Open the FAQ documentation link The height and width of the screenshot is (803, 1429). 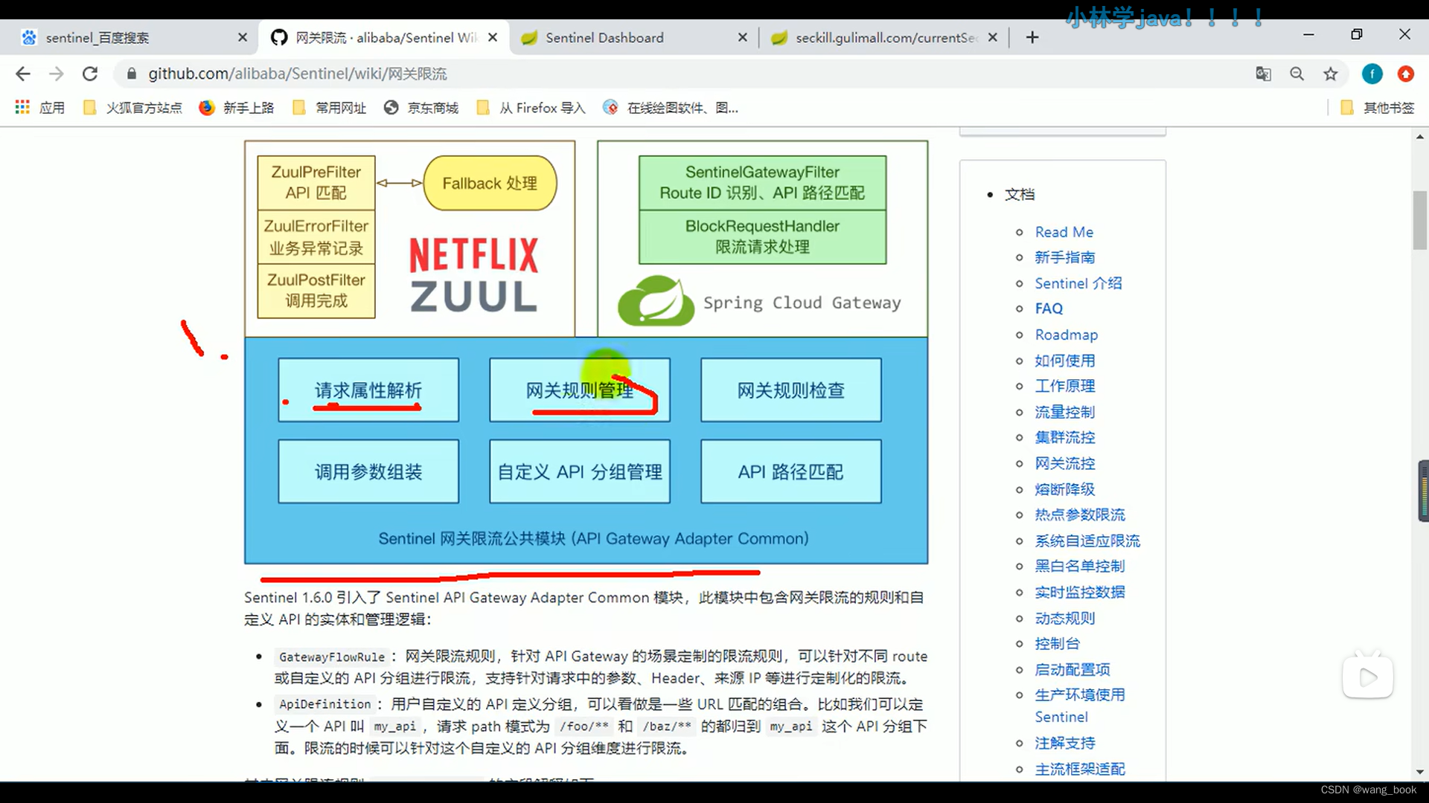click(1049, 308)
